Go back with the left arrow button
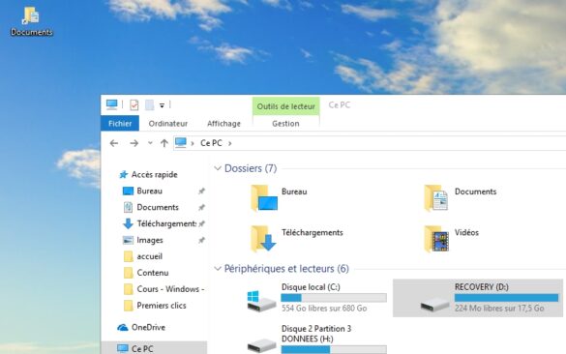The width and height of the screenshot is (566, 354). (x=114, y=143)
